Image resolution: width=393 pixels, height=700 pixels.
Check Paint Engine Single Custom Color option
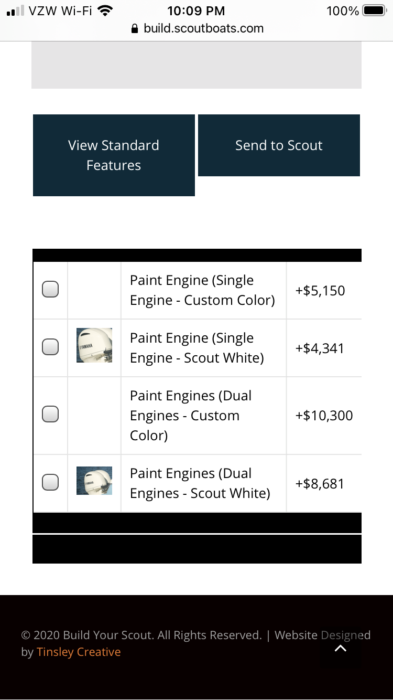tap(50, 289)
